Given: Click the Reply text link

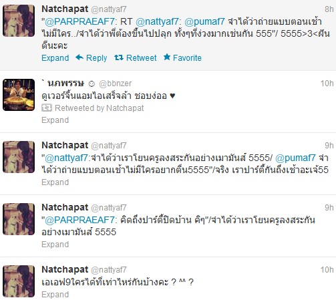Looking at the screenshot, I should tap(96, 58).
